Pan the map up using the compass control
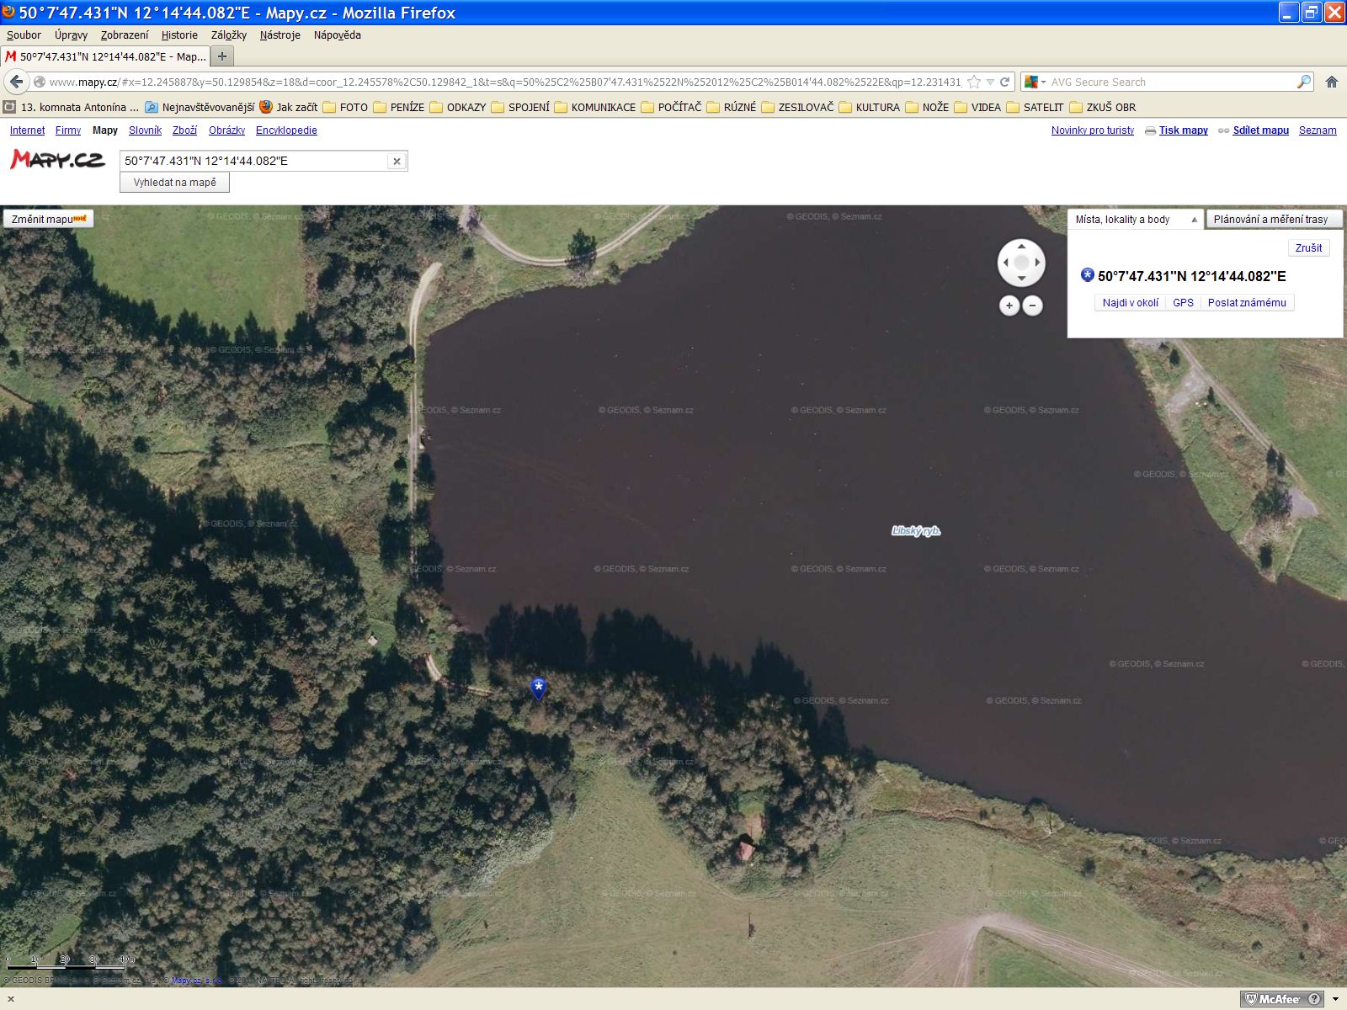 pyautogui.click(x=1021, y=247)
